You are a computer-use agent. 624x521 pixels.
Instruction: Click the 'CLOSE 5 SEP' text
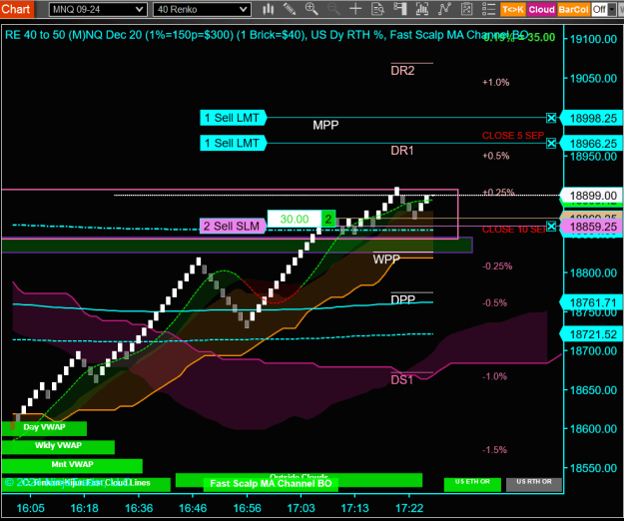513,136
